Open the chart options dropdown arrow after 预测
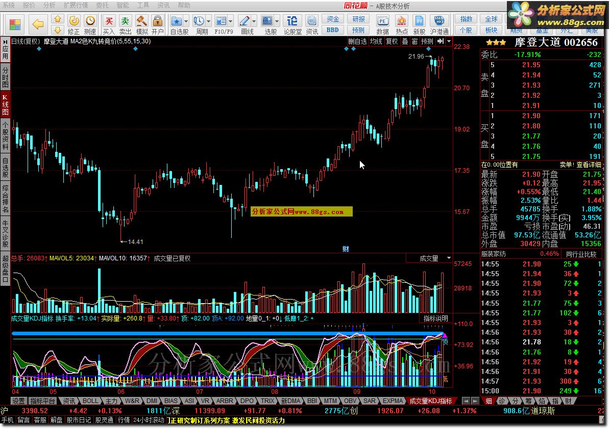The image size is (610, 429). (x=449, y=41)
